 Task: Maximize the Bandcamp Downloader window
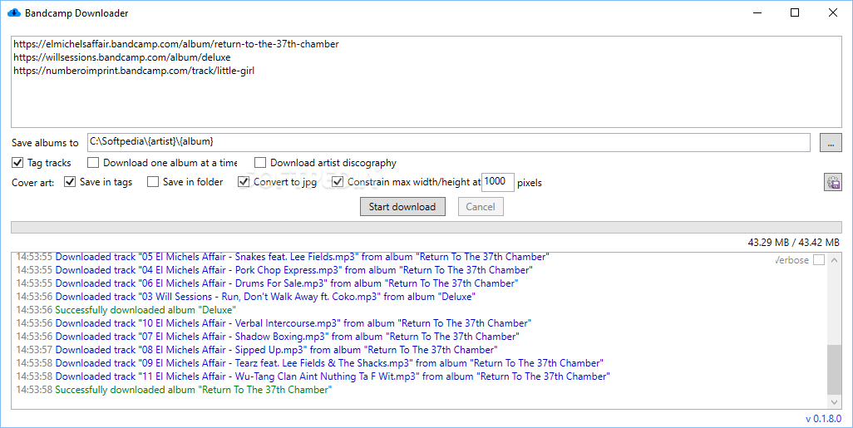click(x=795, y=12)
